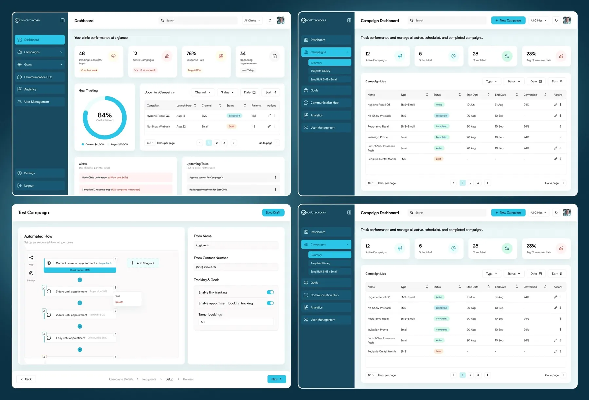Viewport: 589px width, 400px height.
Task: Edit Pediatric Dental Month in upper Campaign Dashboard
Action: tap(556, 159)
